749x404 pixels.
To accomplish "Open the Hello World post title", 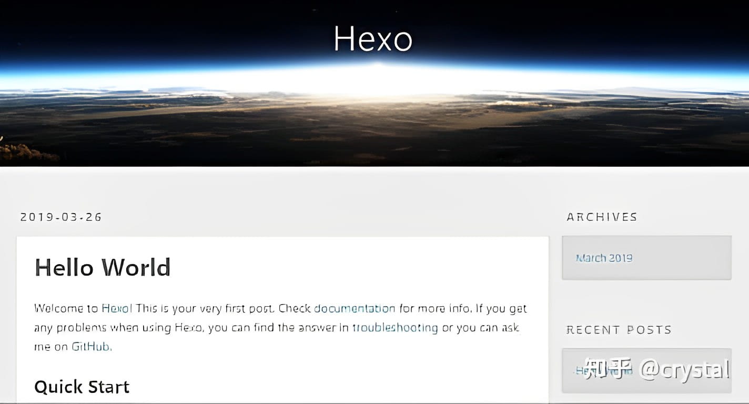I will pos(103,267).
